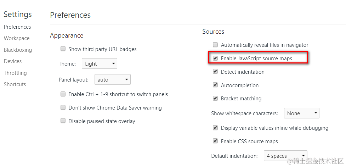Go to the Devices settings section
This screenshot has height=167, width=346.
coord(13,61)
